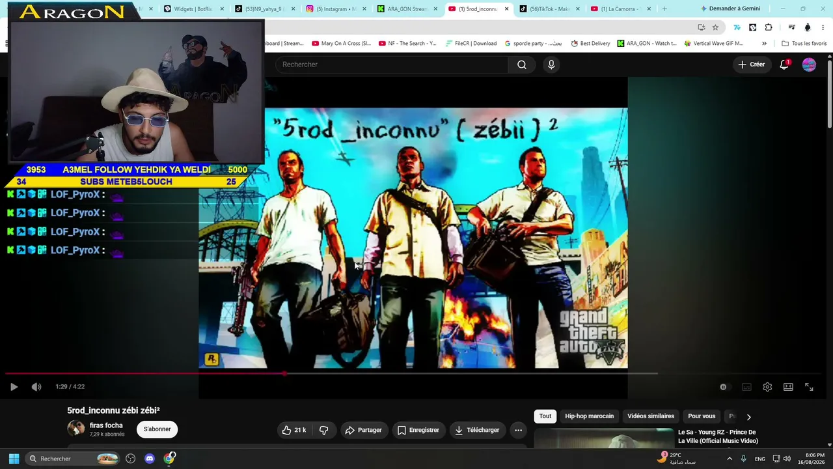Open the firas focha channel name link
Screen dimensions: 833x469
106,425
